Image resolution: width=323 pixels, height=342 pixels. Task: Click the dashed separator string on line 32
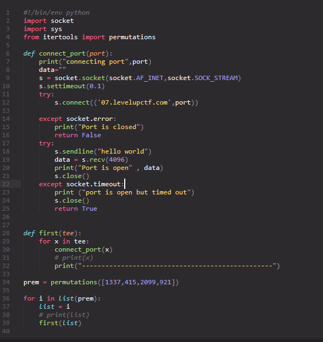pyautogui.click(x=178, y=266)
